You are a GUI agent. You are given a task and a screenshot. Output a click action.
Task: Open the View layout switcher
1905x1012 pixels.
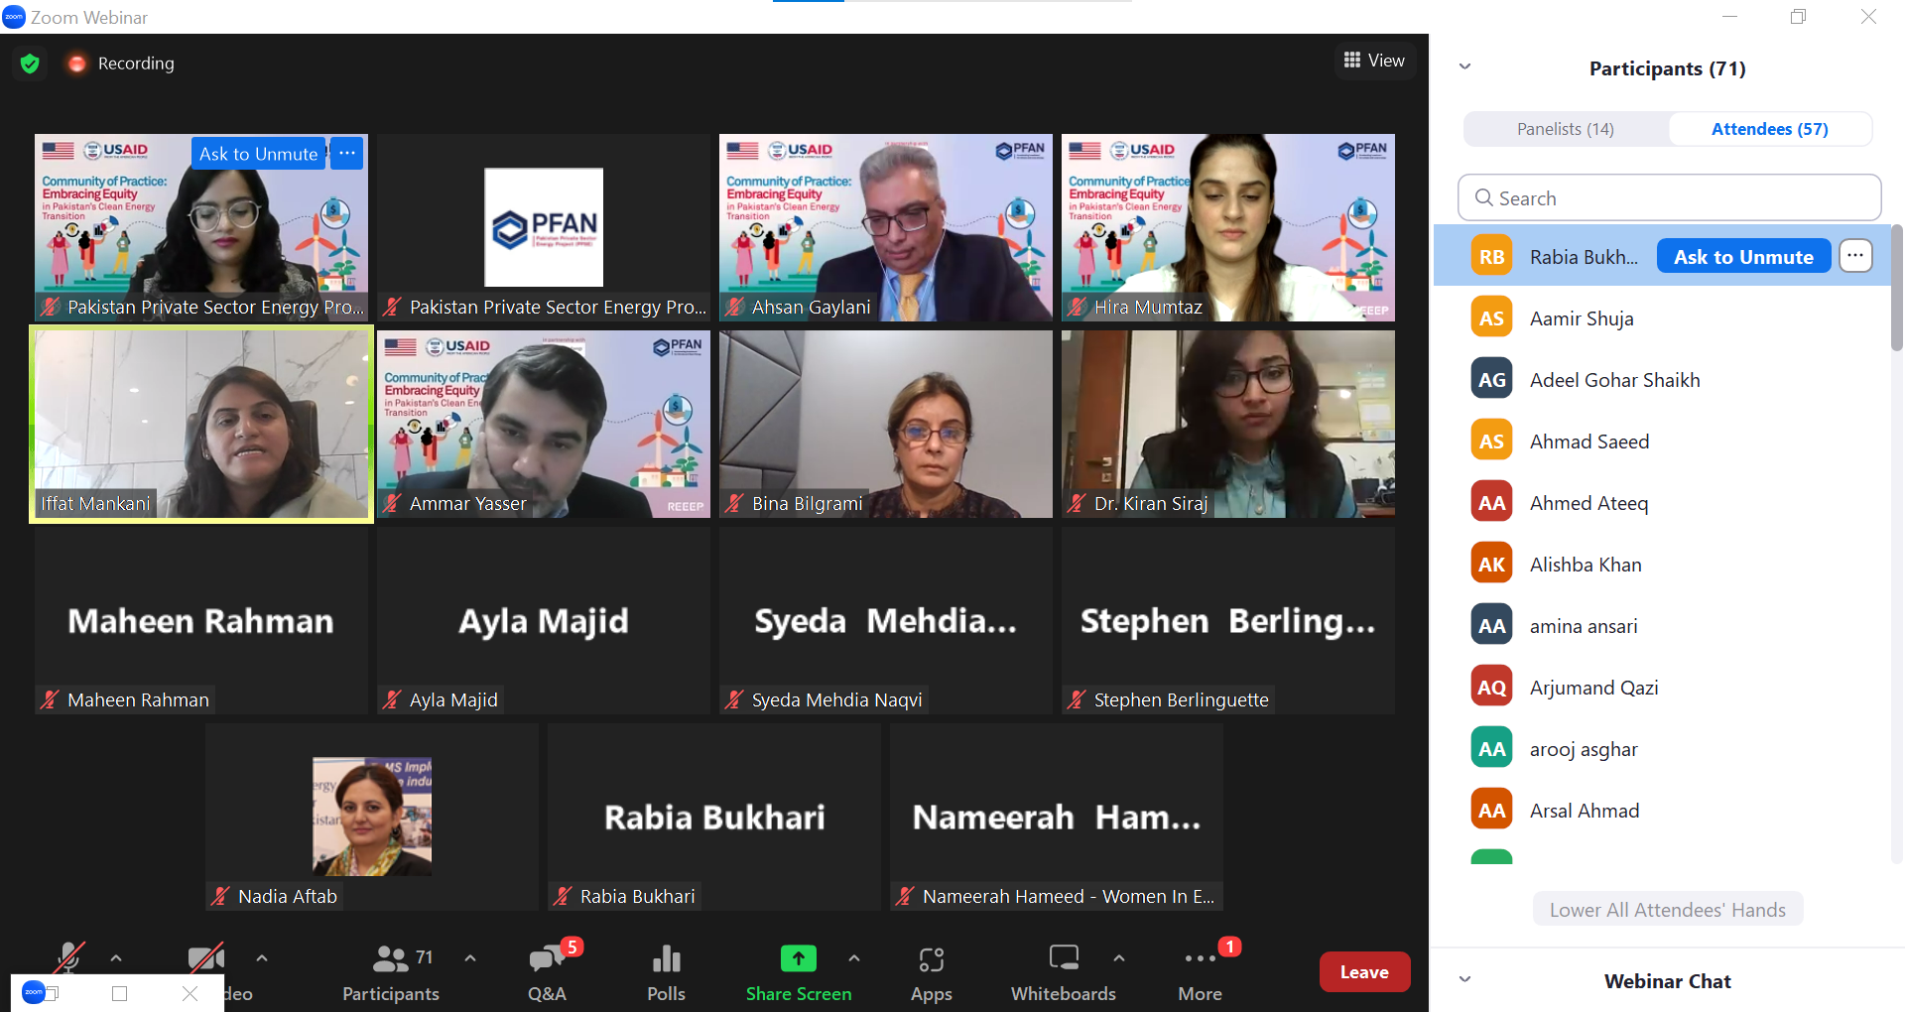pyautogui.click(x=1374, y=61)
